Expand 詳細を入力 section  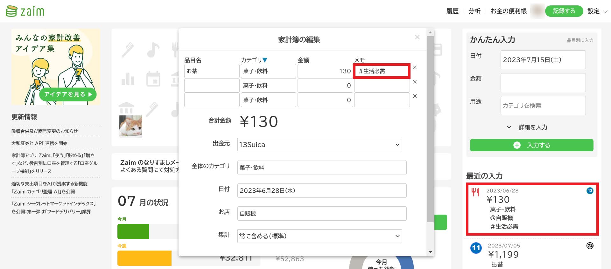[x=527, y=127]
